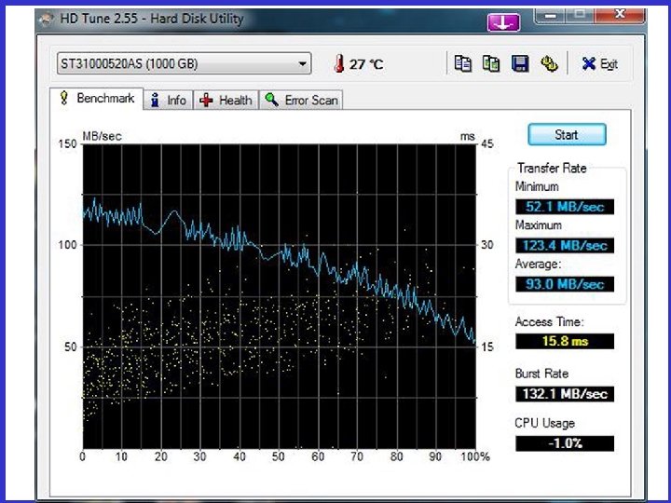Viewport: 671px width, 503px height.
Task: Open the Info tab
Action: [169, 100]
